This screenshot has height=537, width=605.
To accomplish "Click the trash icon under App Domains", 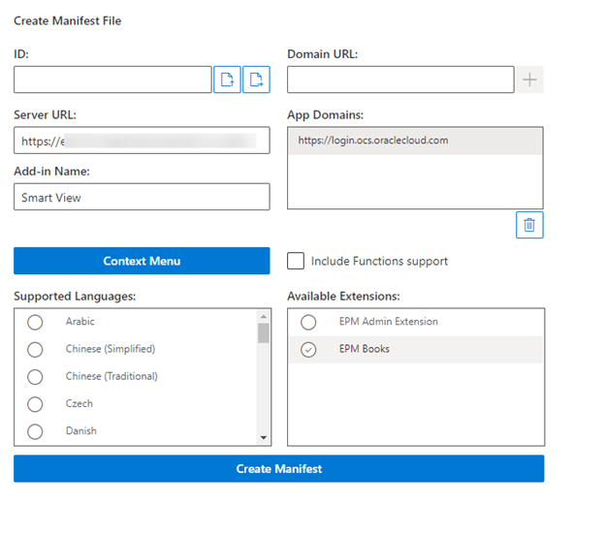I will point(529,225).
